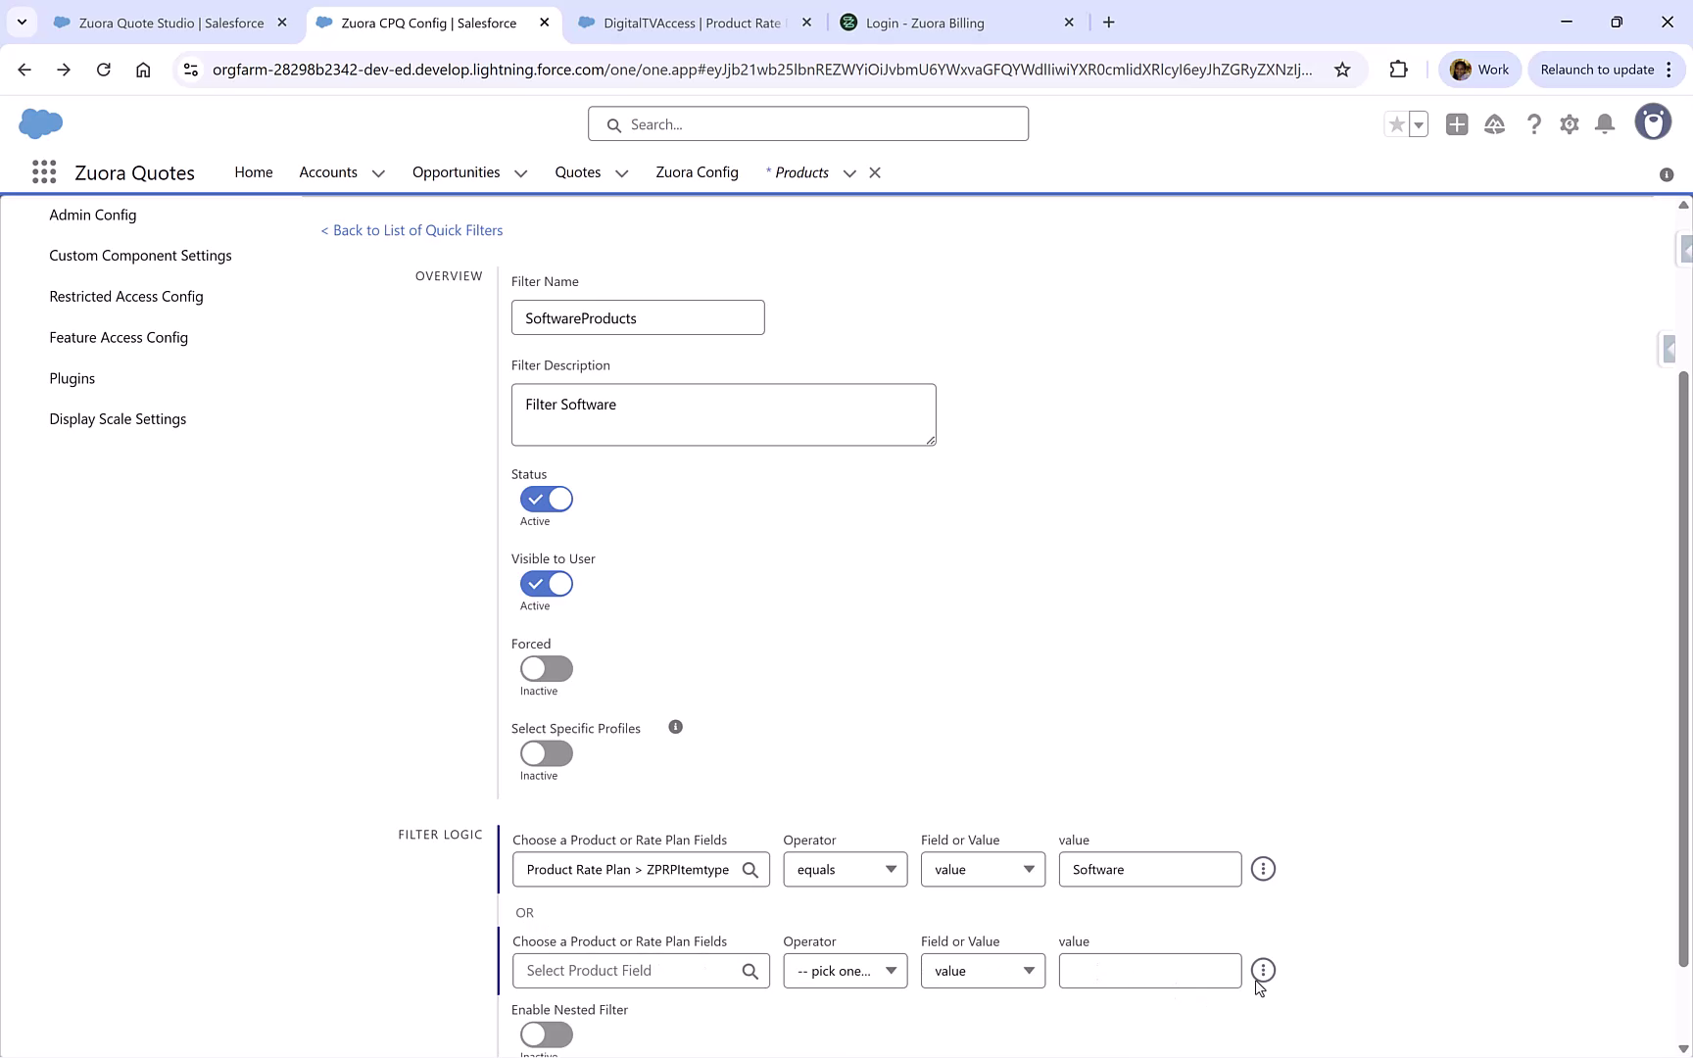Screen dimensions: 1693x1058
Task: Open Salesforce Help question mark
Action: coord(1534,124)
